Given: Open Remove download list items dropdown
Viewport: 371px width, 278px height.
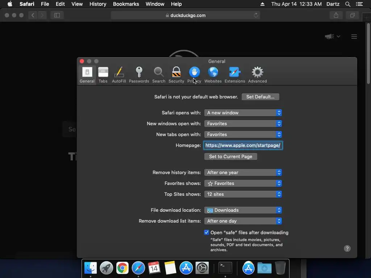Looking at the screenshot, I should pos(243,221).
